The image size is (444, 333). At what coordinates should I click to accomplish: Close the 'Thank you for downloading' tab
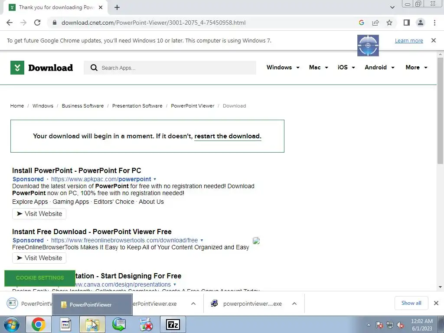(101, 7)
